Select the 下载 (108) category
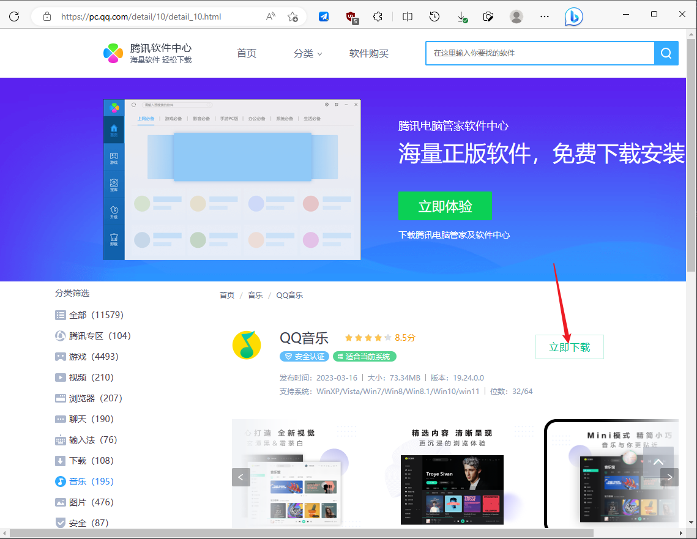 click(x=84, y=461)
